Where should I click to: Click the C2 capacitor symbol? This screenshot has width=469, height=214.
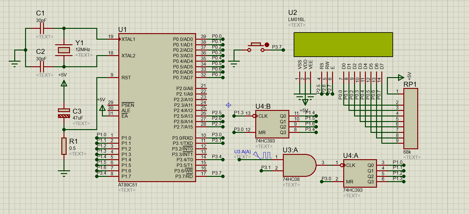(42, 67)
